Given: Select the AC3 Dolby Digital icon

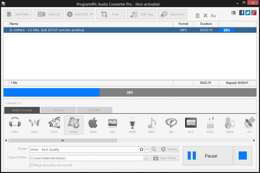Looking at the screenshot, I should pos(191,125).
